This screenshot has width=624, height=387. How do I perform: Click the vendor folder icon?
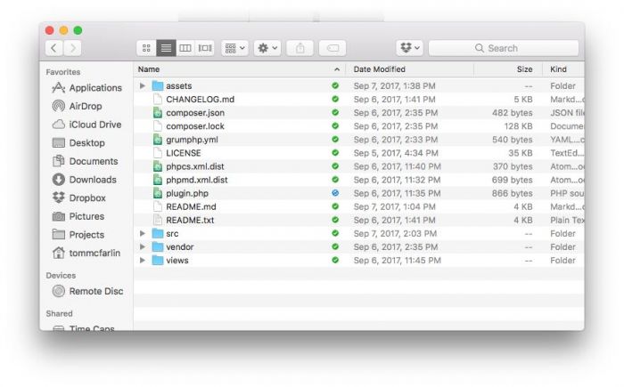point(158,246)
